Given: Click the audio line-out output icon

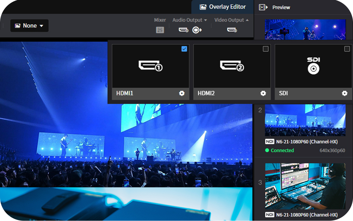Looking at the screenshot, I should click(197, 30).
